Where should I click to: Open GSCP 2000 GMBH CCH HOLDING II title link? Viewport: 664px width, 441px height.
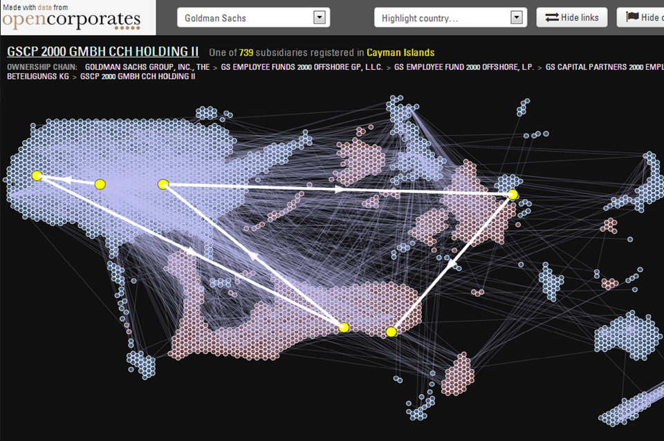pyautogui.click(x=103, y=52)
